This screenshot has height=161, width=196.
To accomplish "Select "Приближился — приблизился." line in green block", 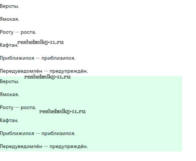I will [37, 133].
